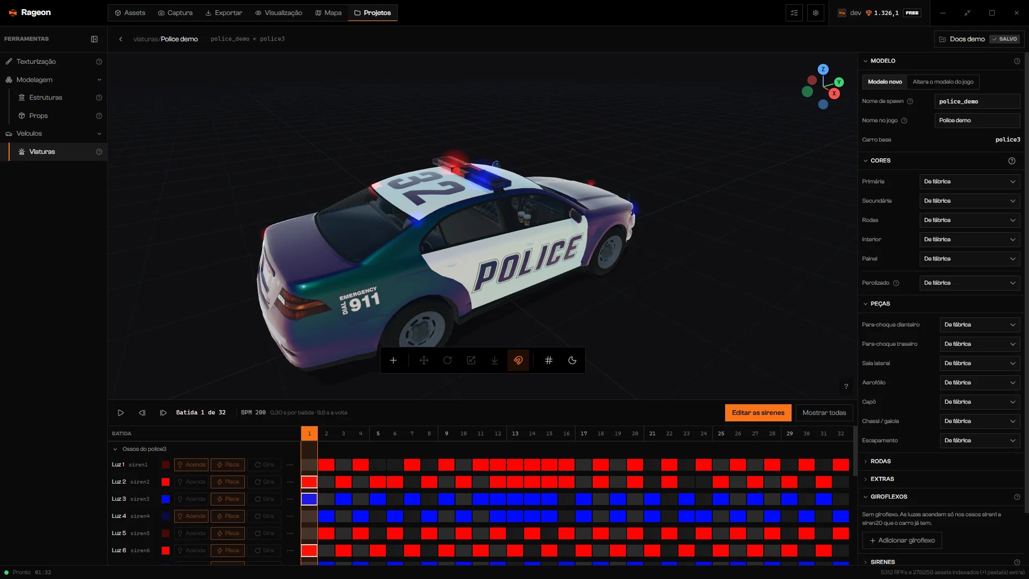The height and width of the screenshot is (579, 1029).
Task: Click the Luz 2 siren2 red color swatch
Action: (x=166, y=482)
